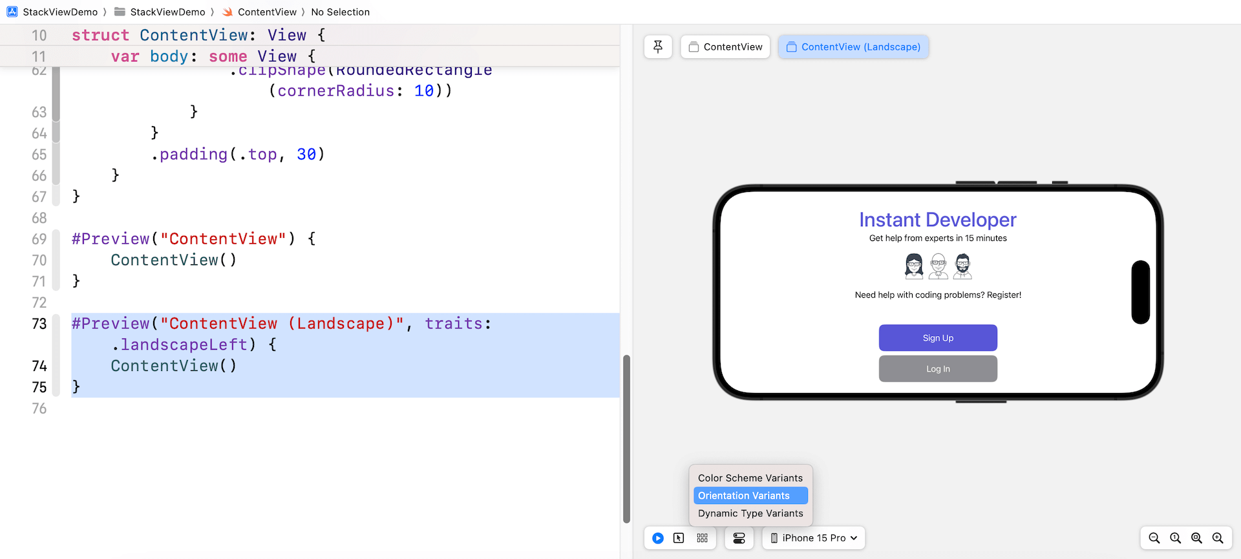Click ContentView file in jump bar
This screenshot has width=1241, height=559.
pyautogui.click(x=266, y=12)
